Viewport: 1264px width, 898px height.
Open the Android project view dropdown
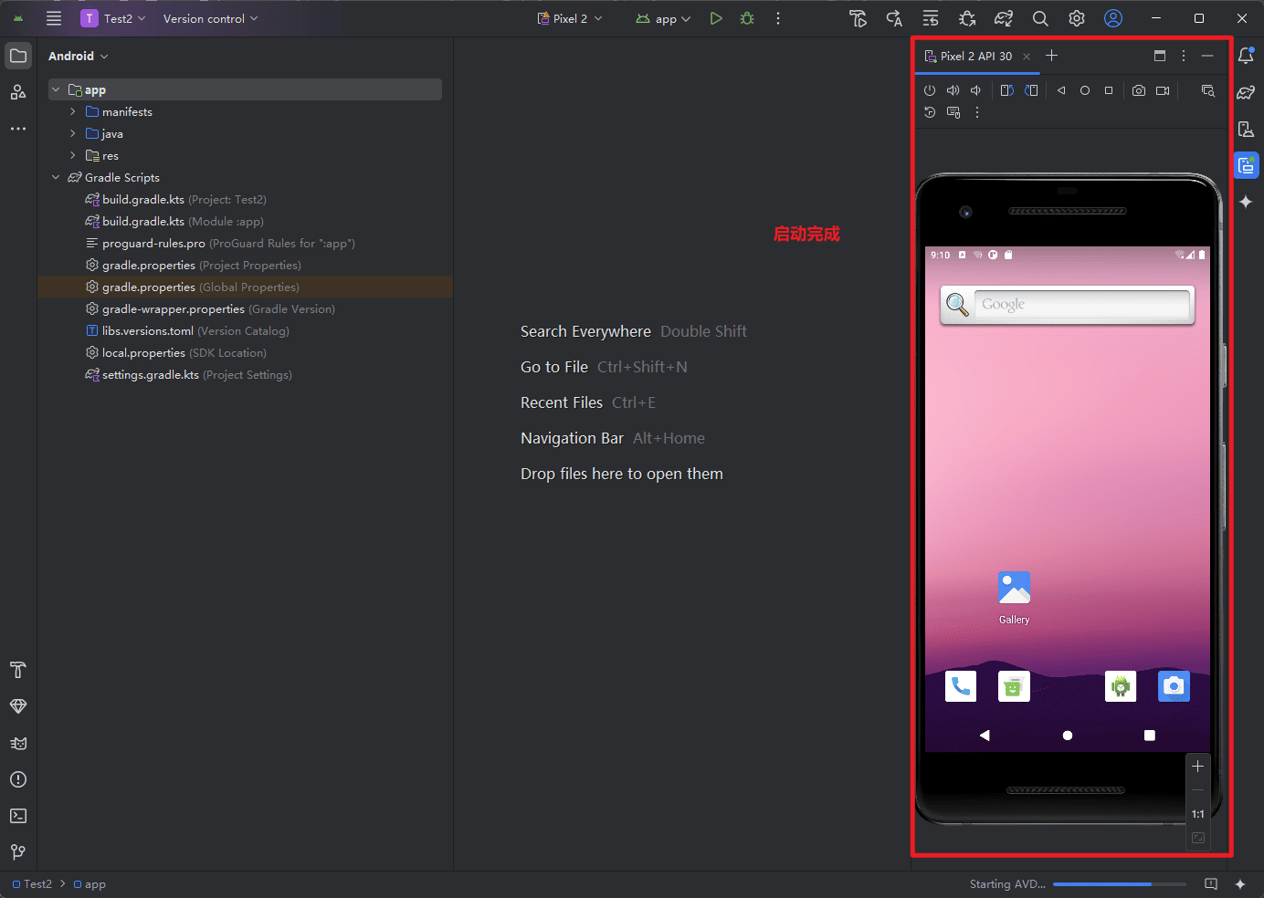79,56
